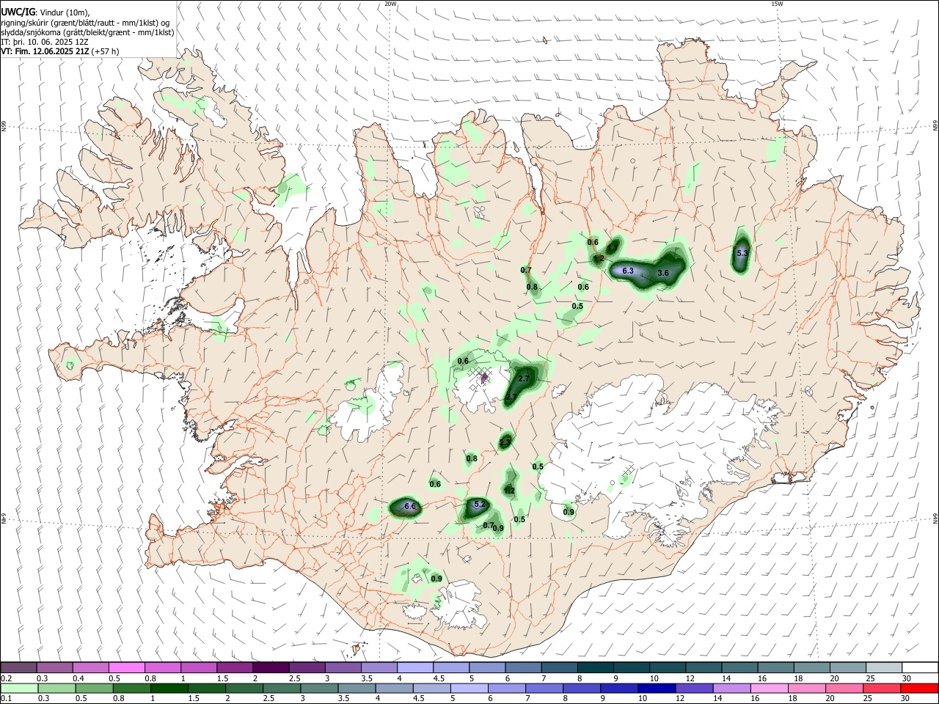Select the dark teal 8–9 snow scale swatch

(594, 667)
